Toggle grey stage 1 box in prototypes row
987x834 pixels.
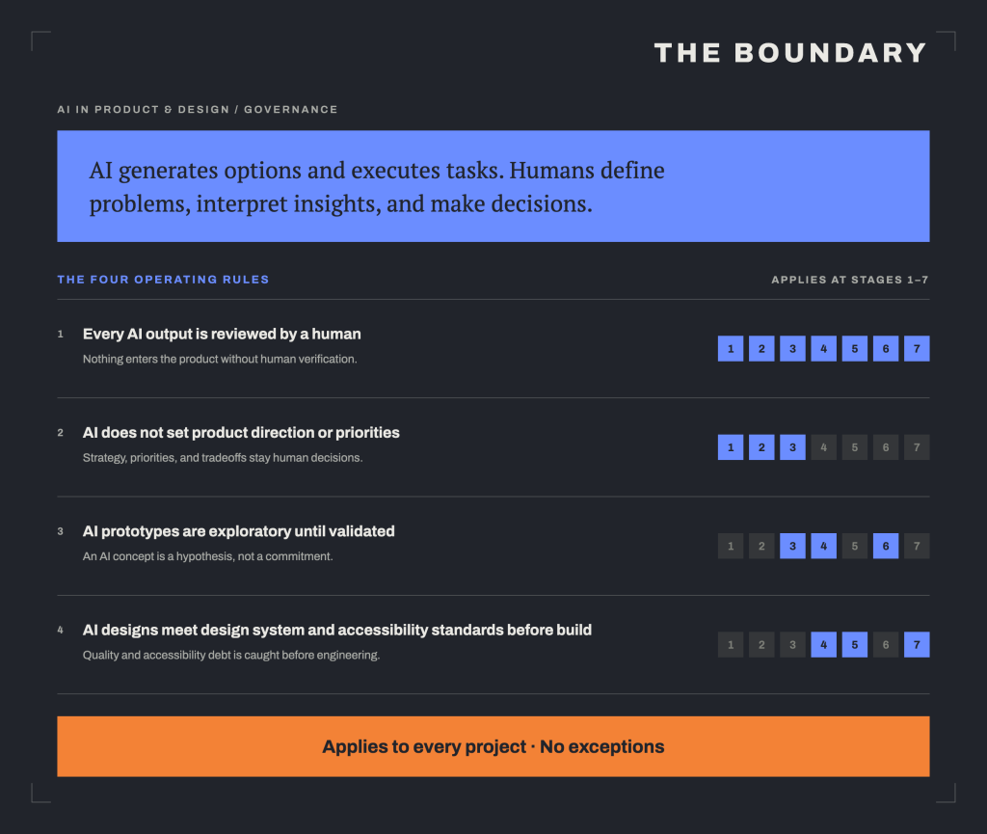[731, 546]
